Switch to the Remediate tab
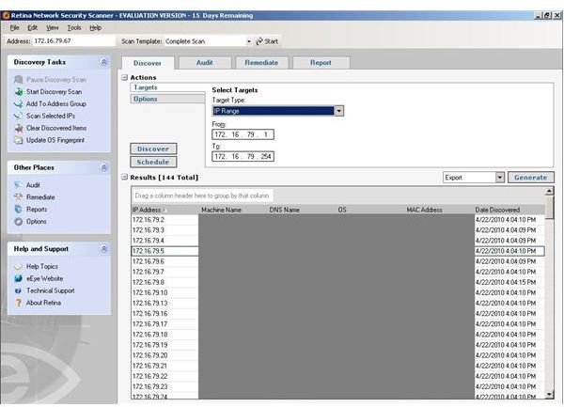This screenshot has height=407, width=564. coord(261,63)
